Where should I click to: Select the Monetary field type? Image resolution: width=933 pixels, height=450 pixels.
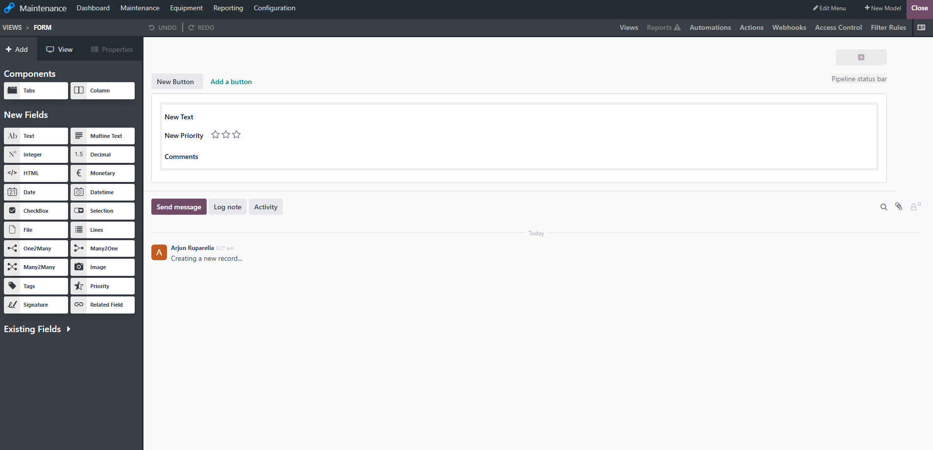[x=102, y=173]
